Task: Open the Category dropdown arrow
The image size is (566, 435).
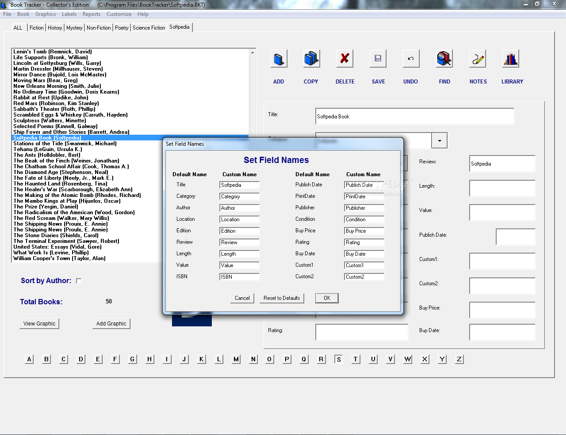Action: point(440,140)
